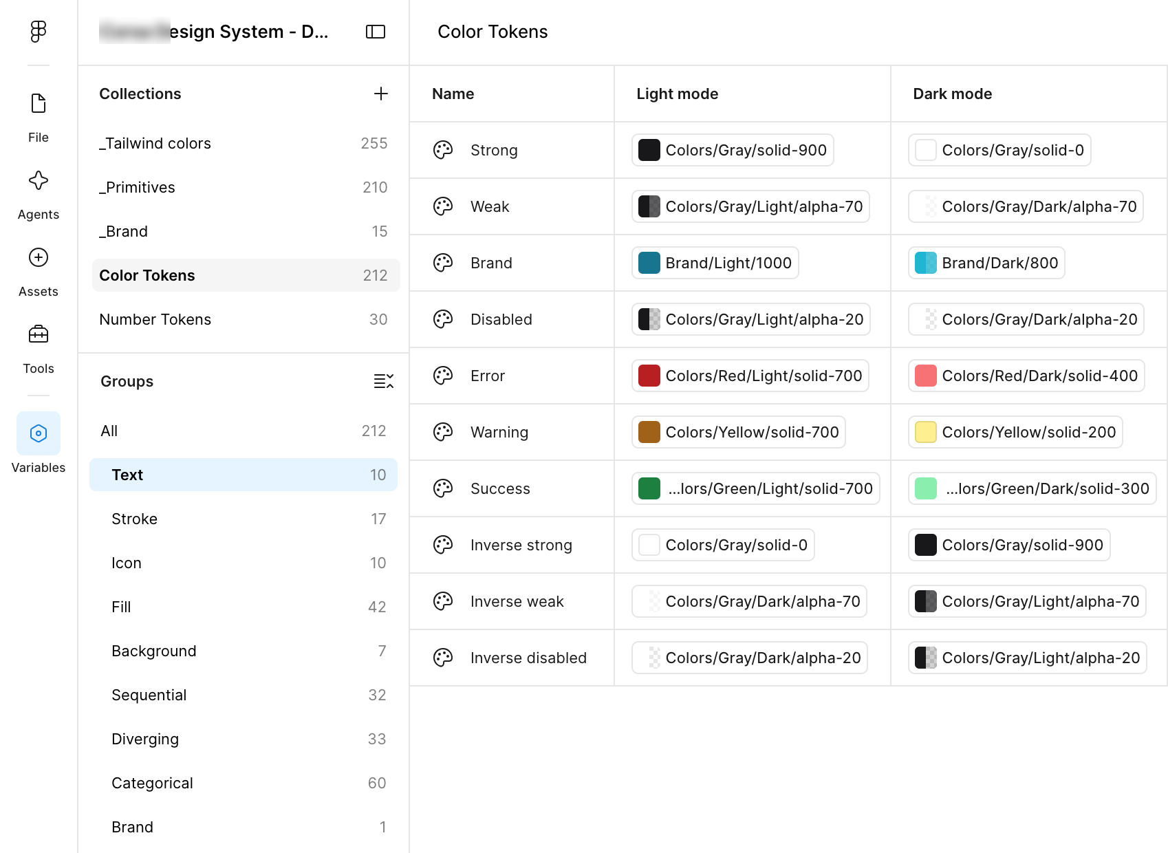This screenshot has height=853, width=1168.
Task: Select the Categorical group
Action: 244,783
